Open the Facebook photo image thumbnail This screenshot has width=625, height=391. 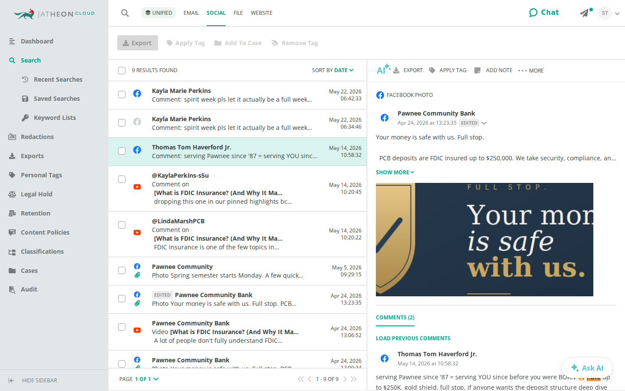point(484,240)
